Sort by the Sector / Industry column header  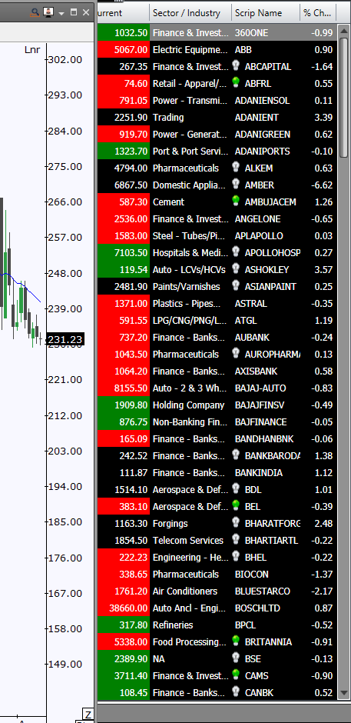pos(190,13)
